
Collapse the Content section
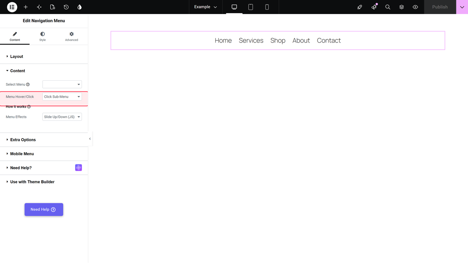coord(44,71)
